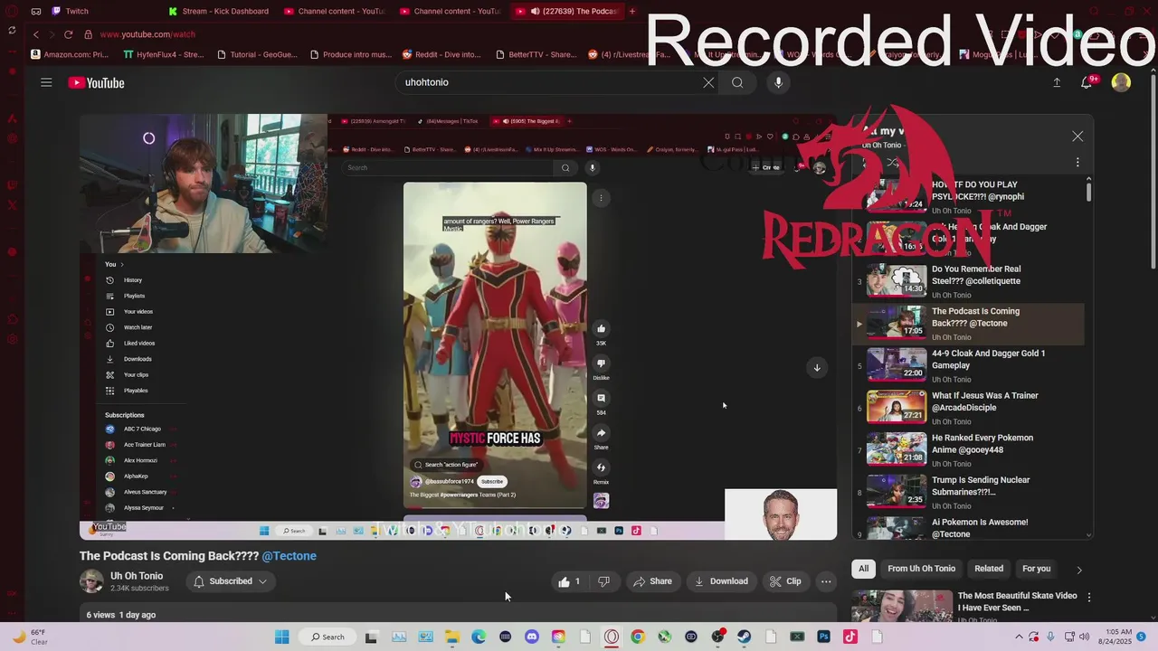The image size is (1158, 651).
Task: Open the Uh Oh Tonio channel name link
Action: pos(137,576)
